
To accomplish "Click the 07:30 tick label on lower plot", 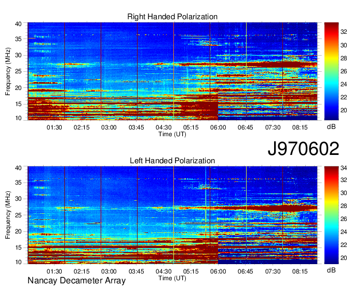I will pyautogui.click(x=273, y=271).
